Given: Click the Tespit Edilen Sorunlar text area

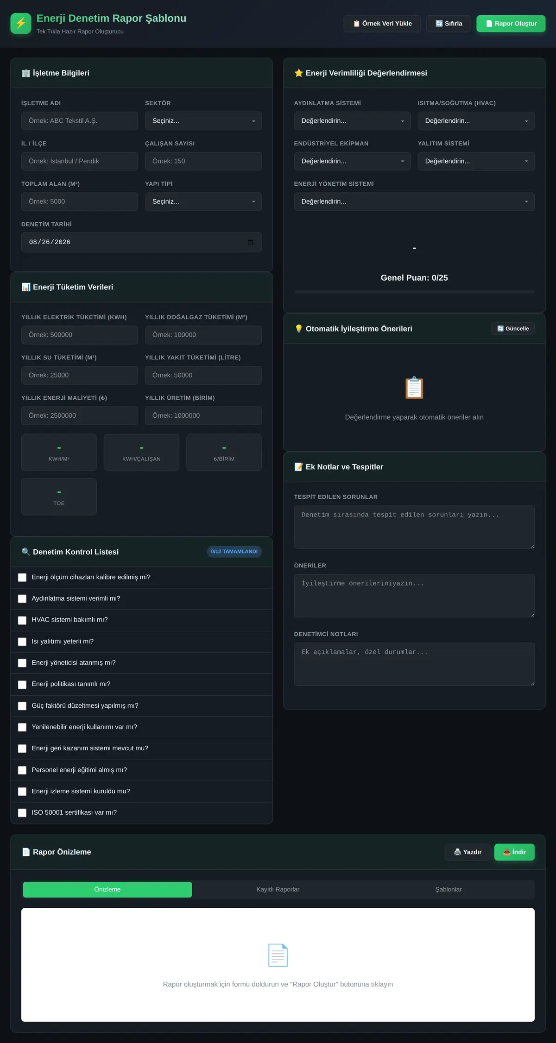Looking at the screenshot, I should pyautogui.click(x=414, y=527).
